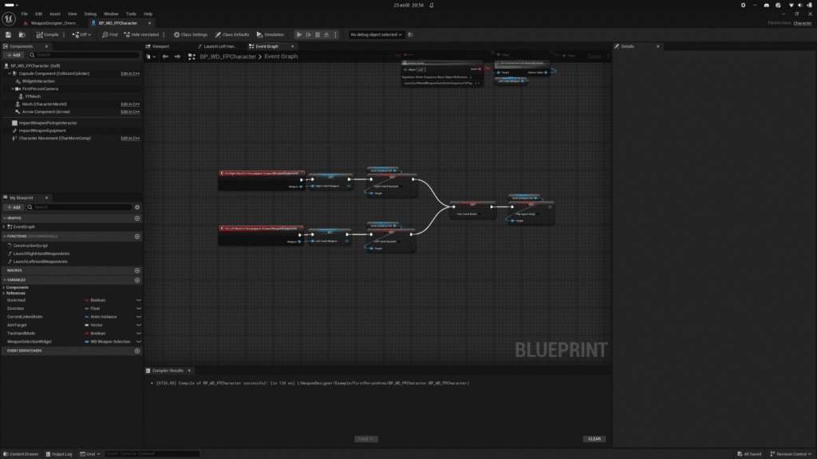Toggle AimTarget variable visibility eye

coord(139,325)
